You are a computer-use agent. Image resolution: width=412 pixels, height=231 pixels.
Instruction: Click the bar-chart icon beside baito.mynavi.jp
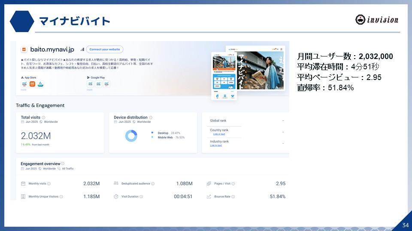click(x=82, y=49)
